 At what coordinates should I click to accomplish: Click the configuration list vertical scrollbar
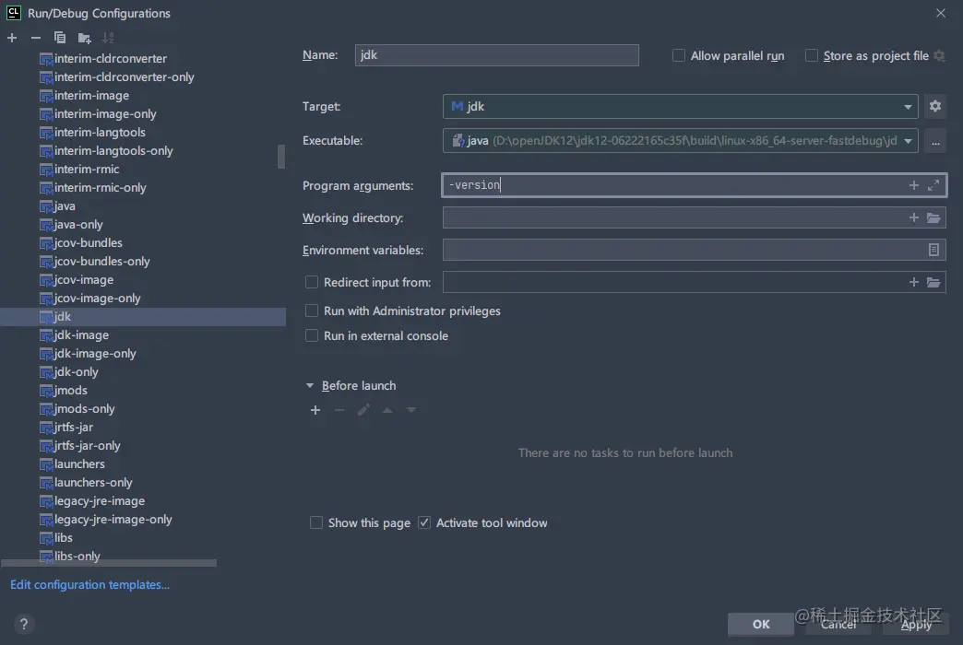pos(281,157)
